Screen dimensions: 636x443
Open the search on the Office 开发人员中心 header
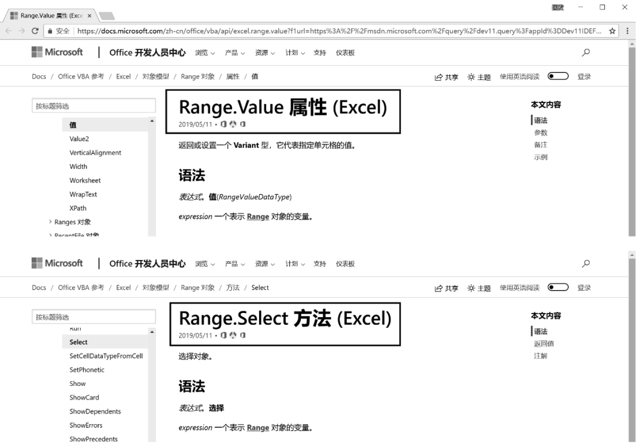(x=585, y=52)
